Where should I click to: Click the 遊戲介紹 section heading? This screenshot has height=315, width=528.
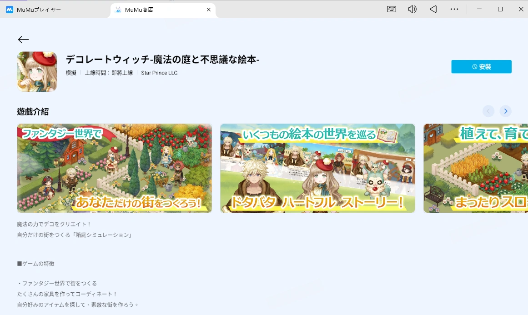point(33,111)
